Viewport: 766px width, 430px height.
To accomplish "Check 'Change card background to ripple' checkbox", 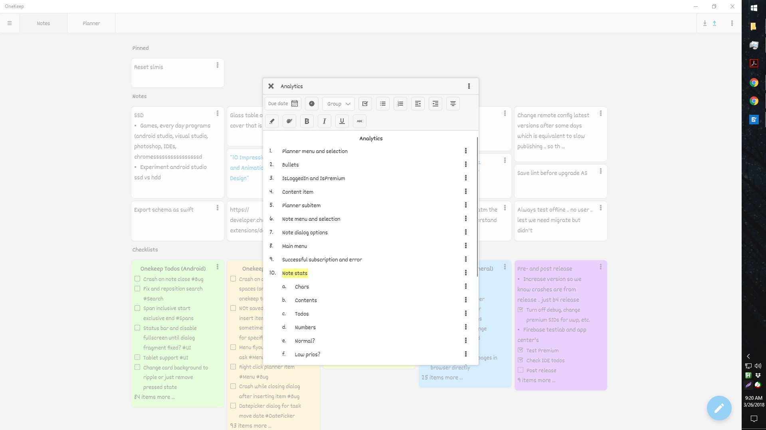I will [137, 367].
